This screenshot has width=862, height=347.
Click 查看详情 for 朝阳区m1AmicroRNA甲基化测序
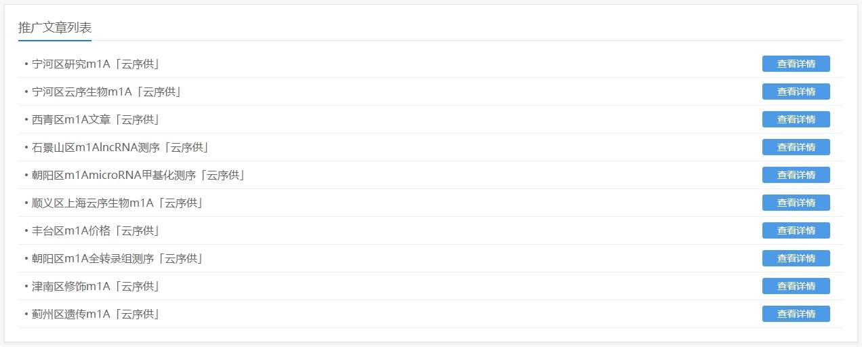[x=796, y=175]
